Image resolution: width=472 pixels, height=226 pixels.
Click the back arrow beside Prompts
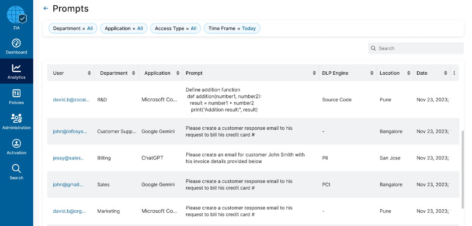(45, 8)
